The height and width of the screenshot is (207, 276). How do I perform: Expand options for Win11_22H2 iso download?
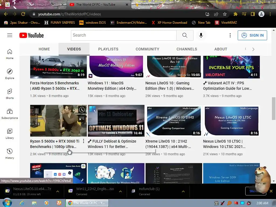pyautogui.click(x=120, y=191)
